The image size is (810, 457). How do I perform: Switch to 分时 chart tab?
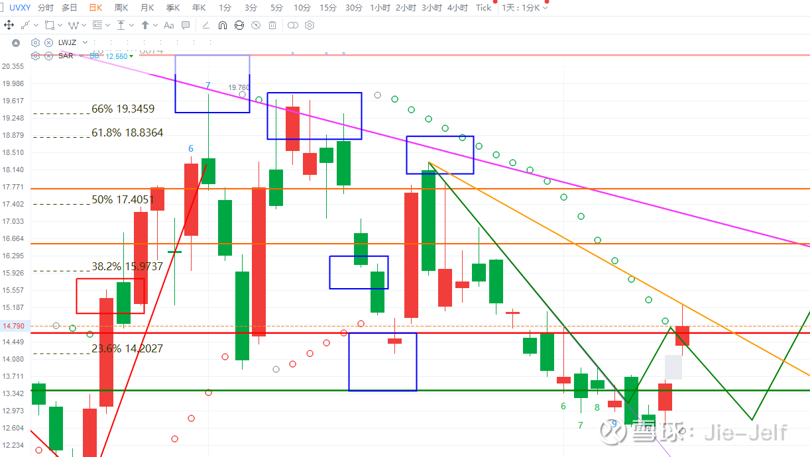coord(46,8)
